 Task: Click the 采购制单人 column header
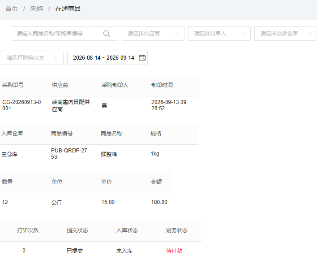[115, 85]
